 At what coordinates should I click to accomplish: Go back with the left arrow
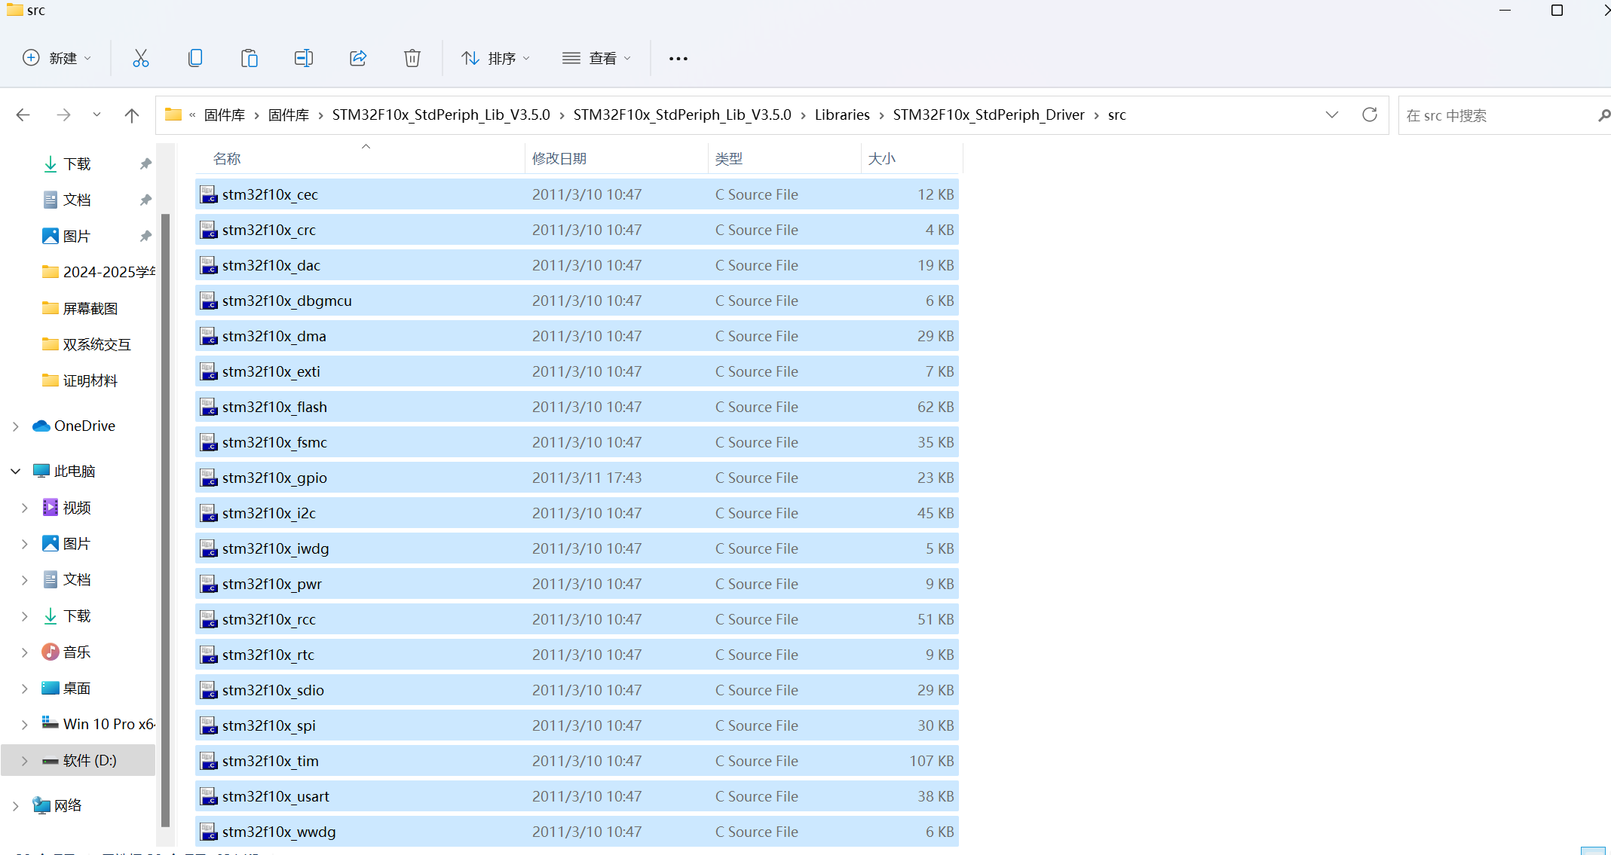23,115
